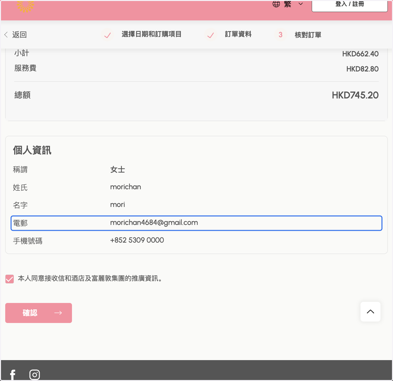Click the total amount HKD745.20
The height and width of the screenshot is (381, 393).
coord(355,95)
